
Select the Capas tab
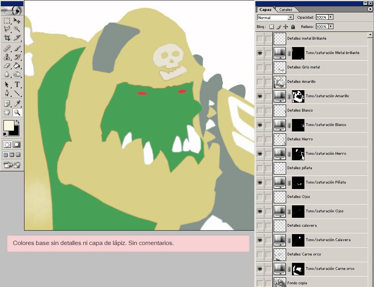[265, 10]
